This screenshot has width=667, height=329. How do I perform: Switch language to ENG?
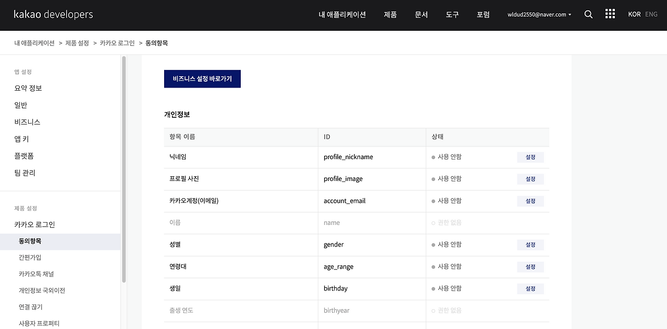(x=651, y=15)
